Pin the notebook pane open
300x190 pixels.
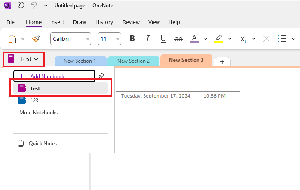(101, 76)
